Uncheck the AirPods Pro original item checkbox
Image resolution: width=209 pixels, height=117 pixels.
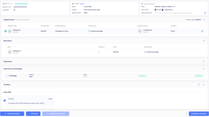[5, 31]
